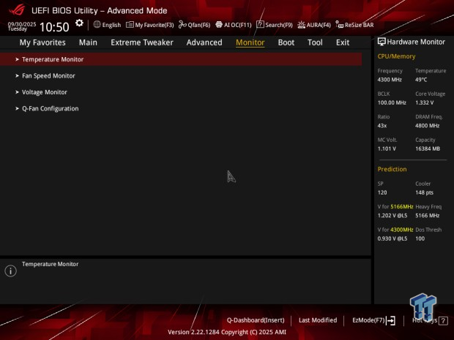Switch to EzMode via arrow icon
The width and height of the screenshot is (454, 340).
coord(391,320)
